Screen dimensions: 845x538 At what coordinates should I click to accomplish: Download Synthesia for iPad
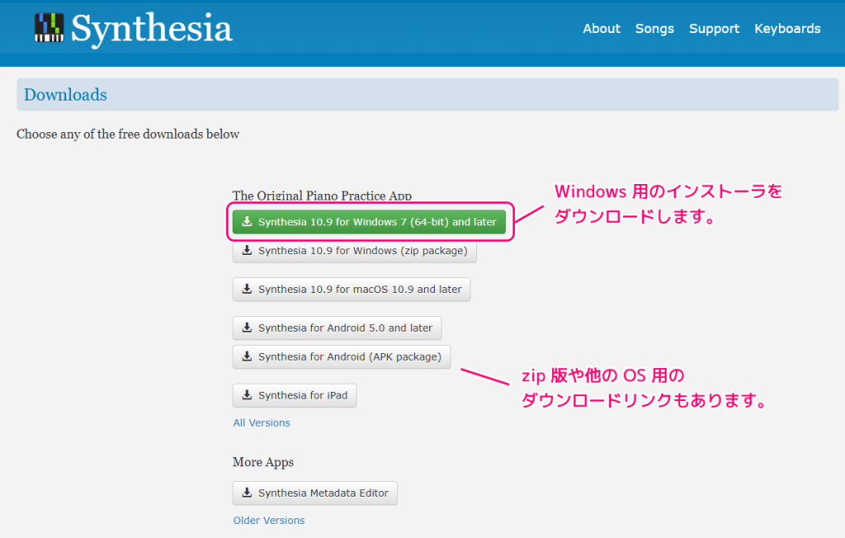click(x=295, y=395)
